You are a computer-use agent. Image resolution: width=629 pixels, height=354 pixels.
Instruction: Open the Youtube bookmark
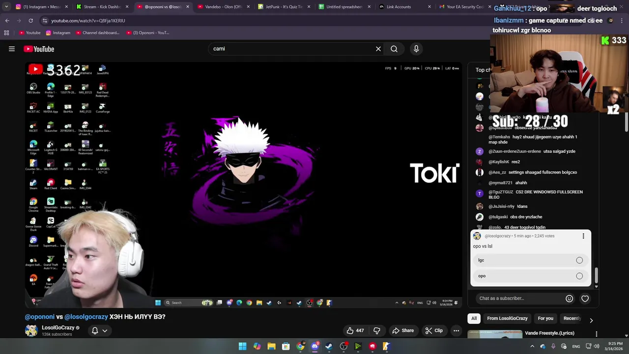(30, 32)
